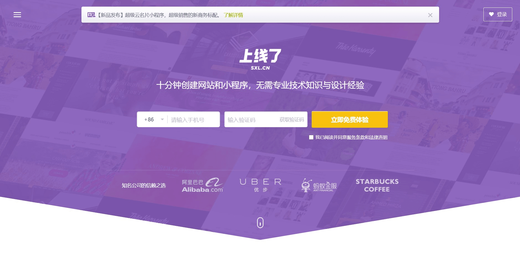The width and height of the screenshot is (520, 256).
Task: Click the scroll-down mouse icon
Action: pos(260,223)
